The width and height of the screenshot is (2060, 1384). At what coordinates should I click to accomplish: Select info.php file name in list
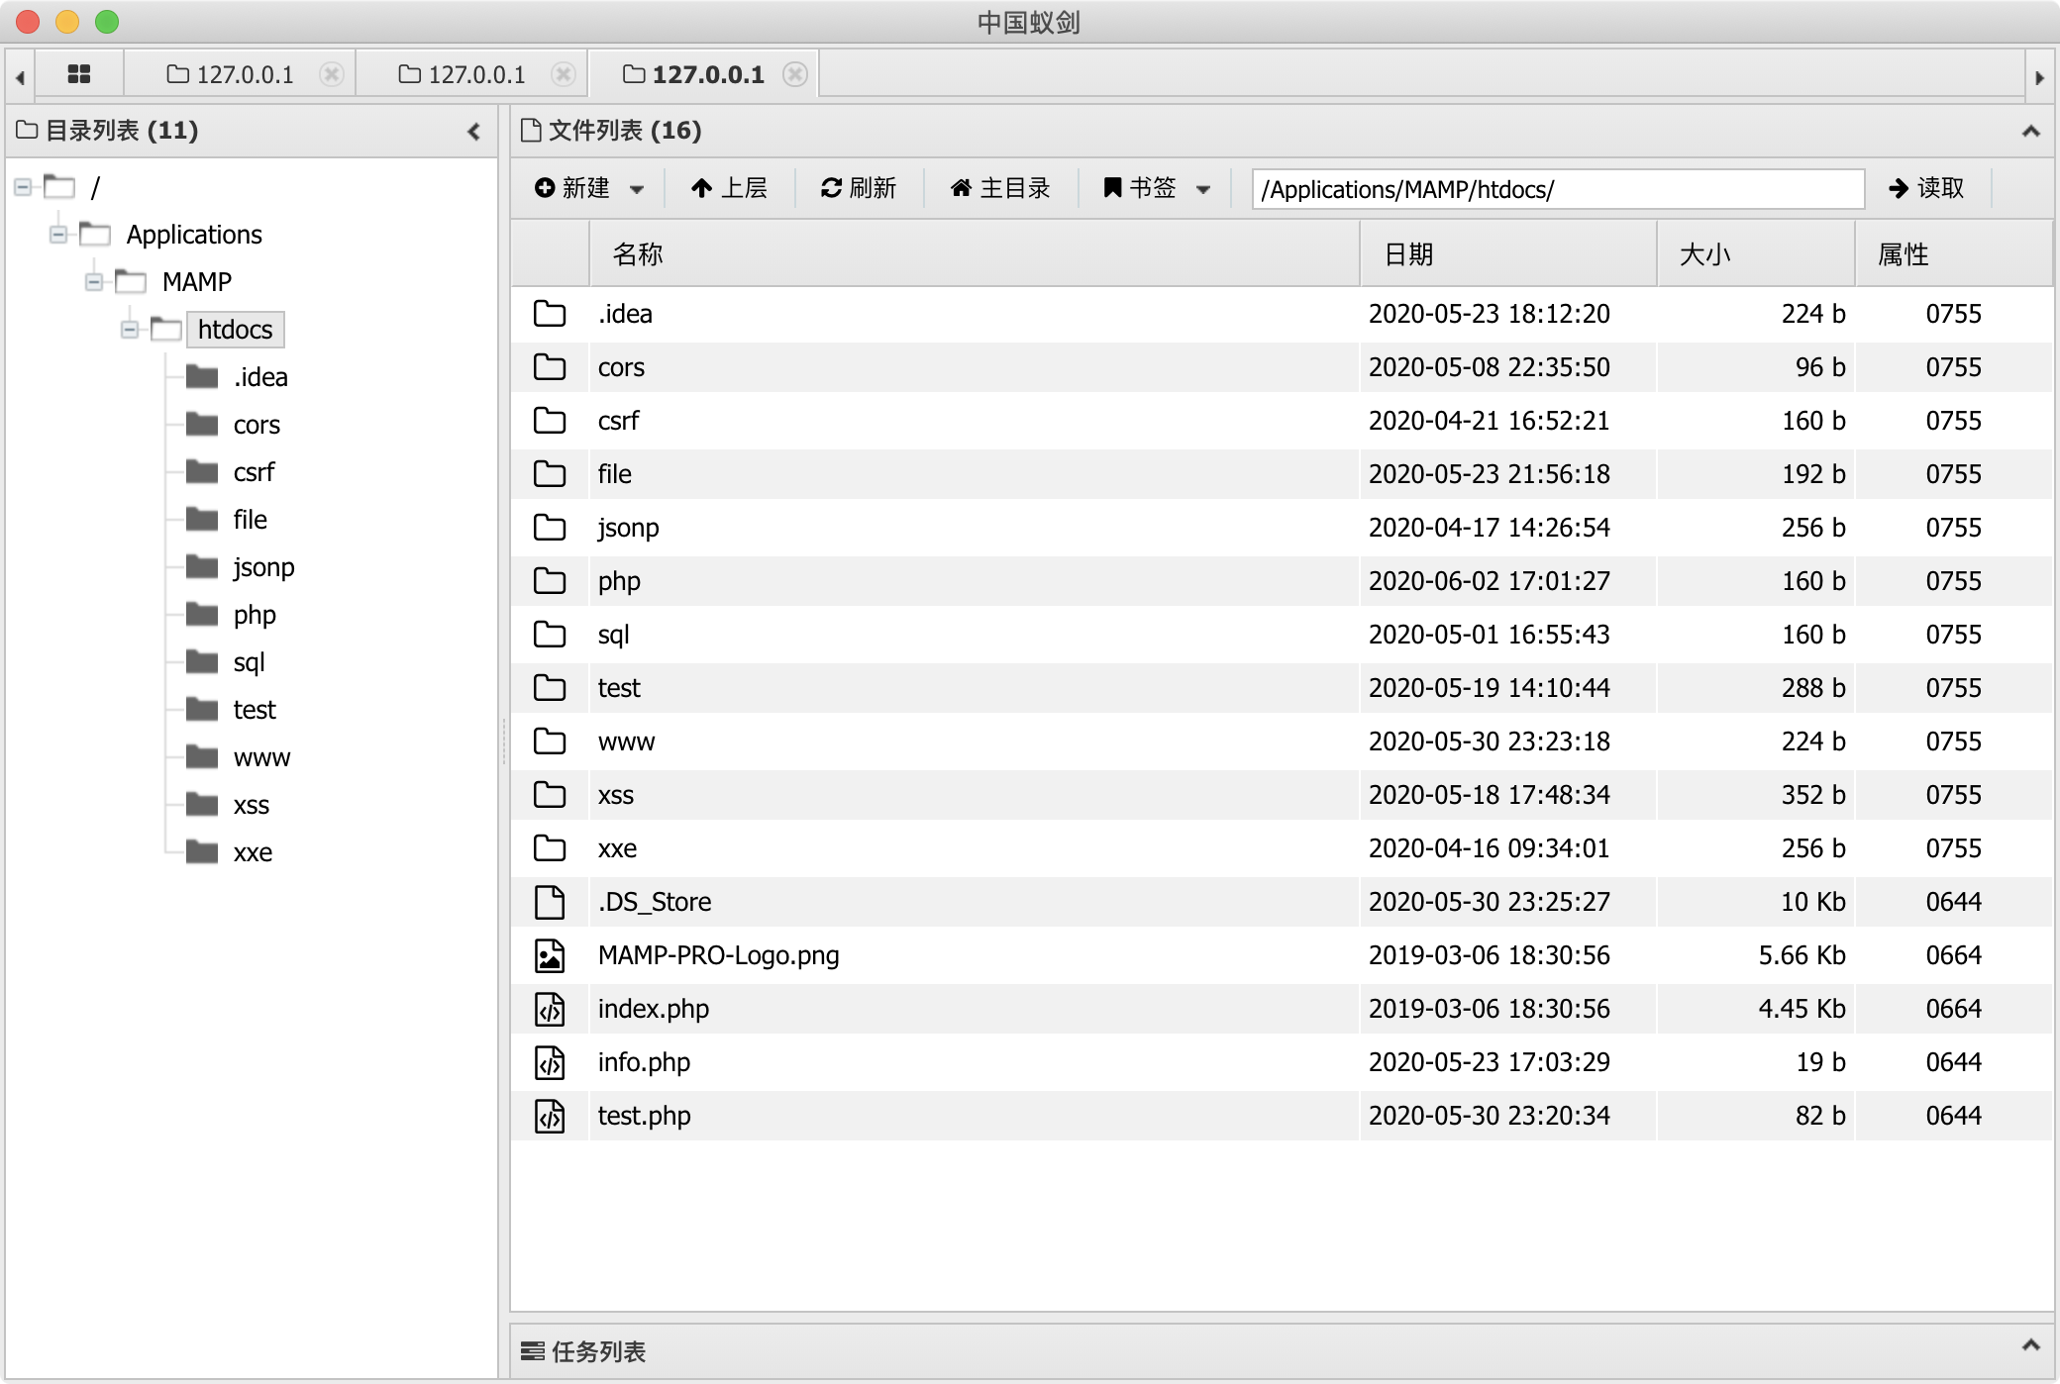(644, 1062)
